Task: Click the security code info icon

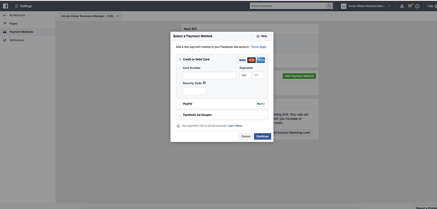Action: coord(204,83)
